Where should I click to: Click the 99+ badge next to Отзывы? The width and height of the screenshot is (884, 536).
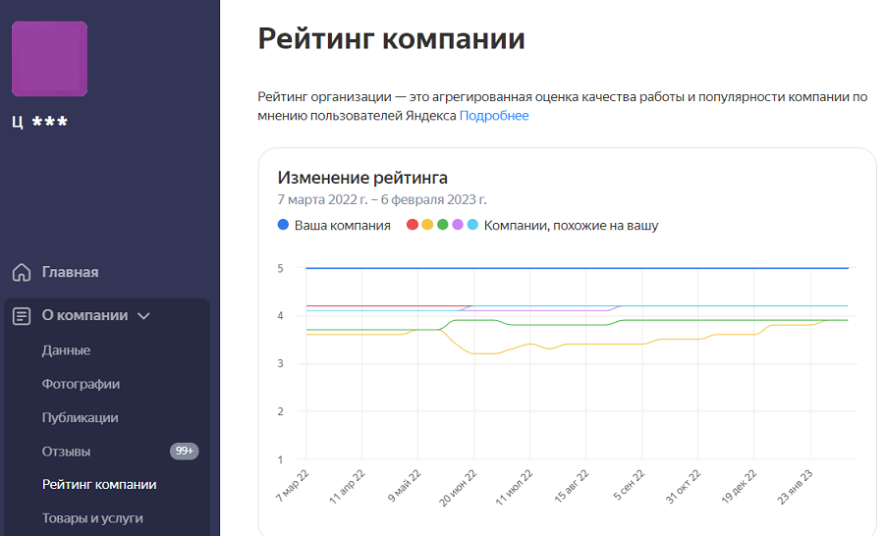(x=184, y=452)
